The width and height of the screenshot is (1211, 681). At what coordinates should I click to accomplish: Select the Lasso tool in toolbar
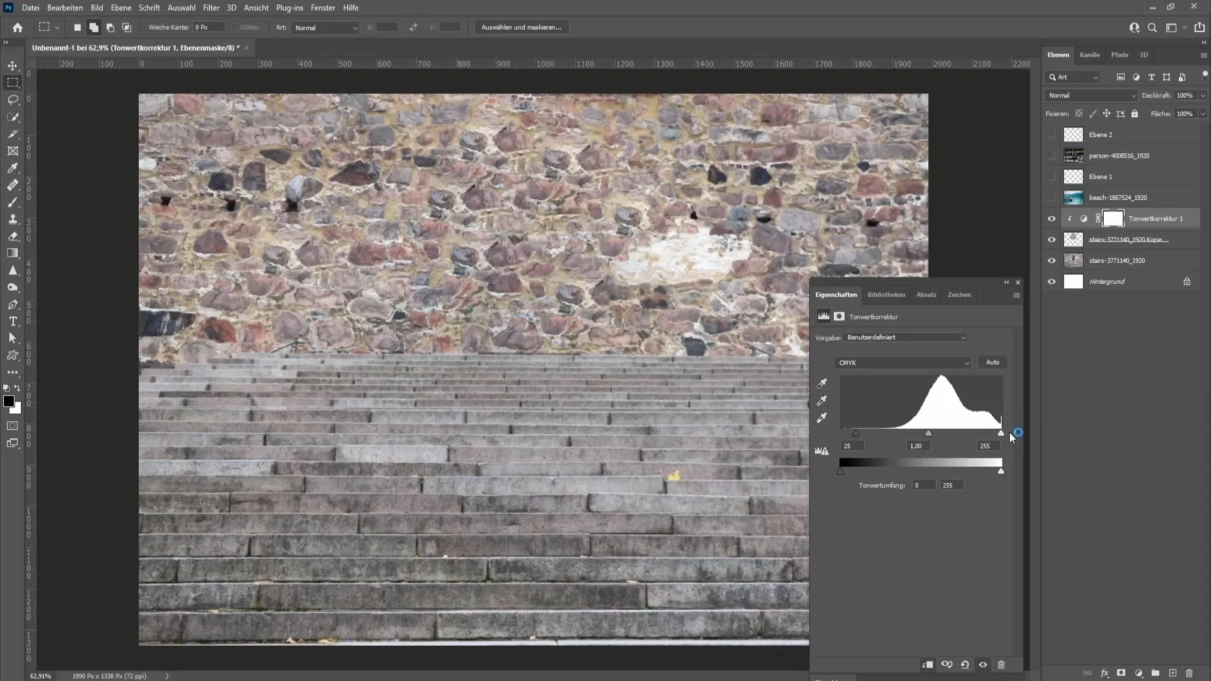[x=13, y=99]
